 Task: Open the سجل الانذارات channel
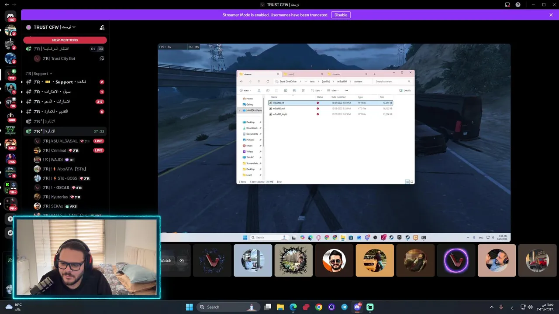[65, 92]
